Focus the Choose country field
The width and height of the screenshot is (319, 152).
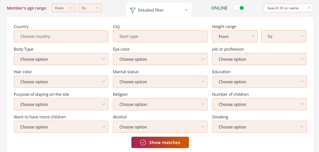click(61, 36)
